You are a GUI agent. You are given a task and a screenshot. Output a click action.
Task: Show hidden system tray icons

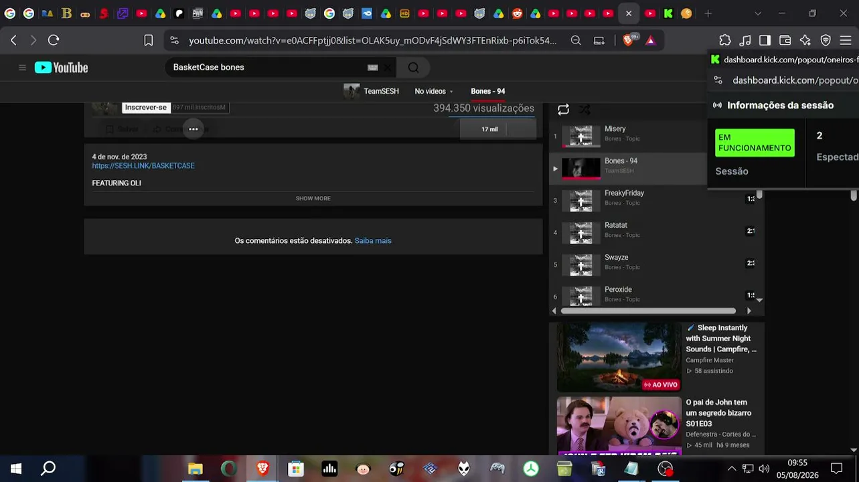[x=732, y=469]
